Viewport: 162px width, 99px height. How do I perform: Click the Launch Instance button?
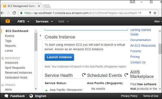[x=59, y=57]
